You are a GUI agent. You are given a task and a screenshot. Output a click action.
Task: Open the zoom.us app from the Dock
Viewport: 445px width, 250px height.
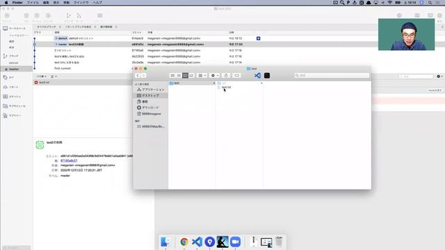click(235, 242)
